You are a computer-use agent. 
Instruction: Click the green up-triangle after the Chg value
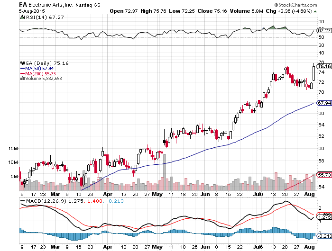click(x=315, y=11)
